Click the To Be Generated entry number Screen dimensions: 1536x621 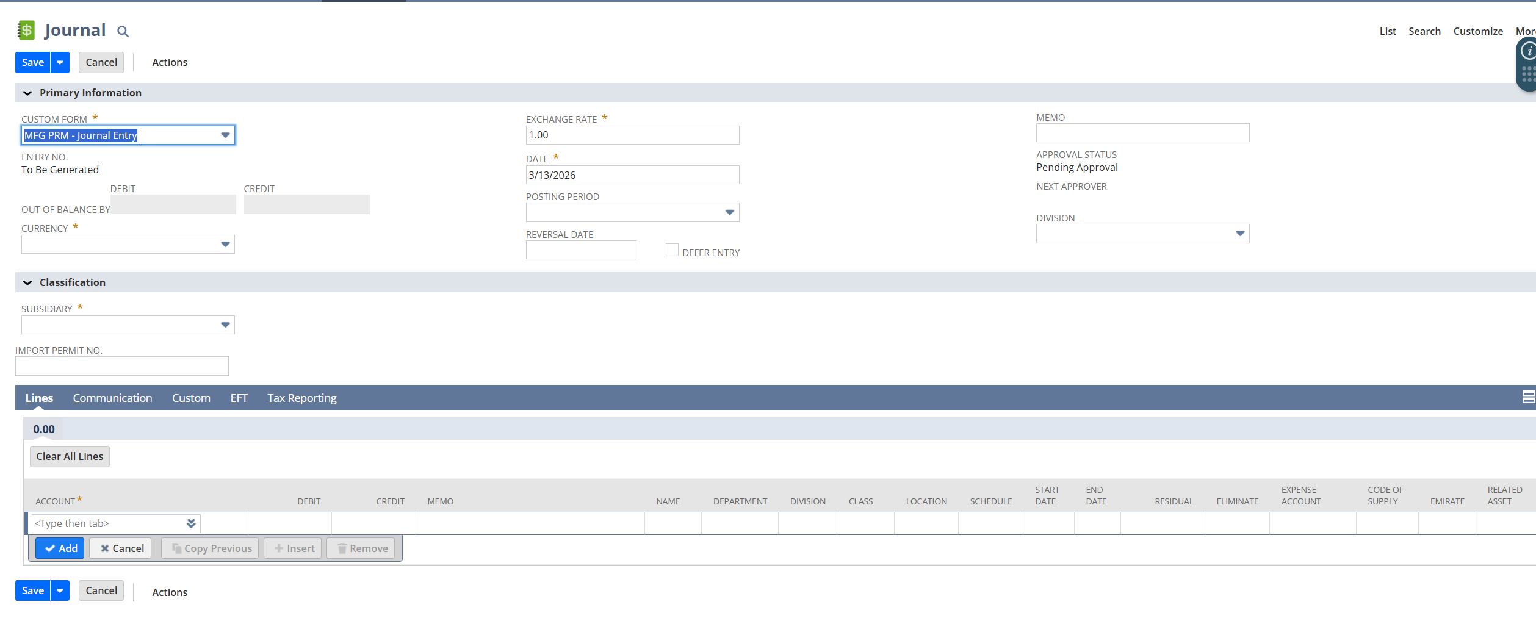pyautogui.click(x=60, y=170)
